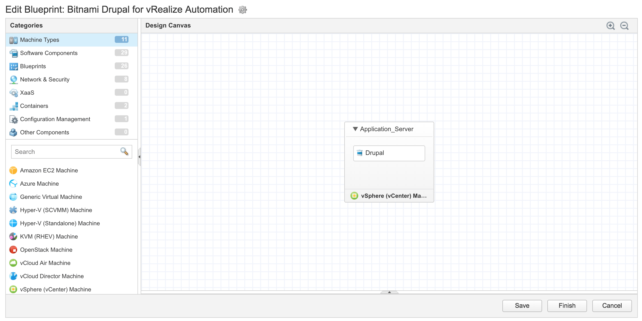Click the Blueprints category icon

[13, 66]
